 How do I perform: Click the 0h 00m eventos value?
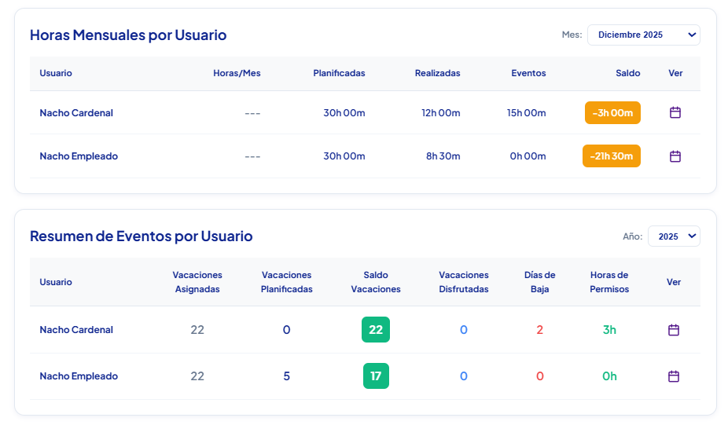pos(528,156)
